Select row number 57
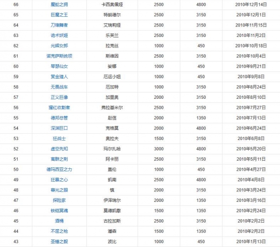 (x=16, y=97)
